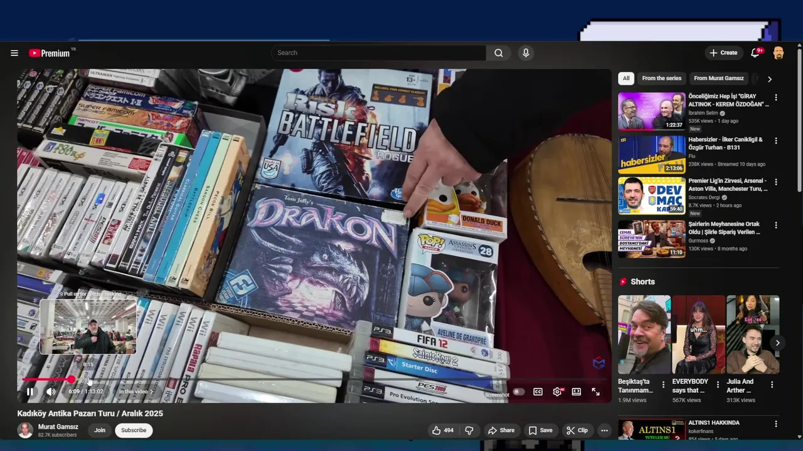Select the 'From Murat Gamsız' chip
The width and height of the screenshot is (803, 451).
coord(718,78)
